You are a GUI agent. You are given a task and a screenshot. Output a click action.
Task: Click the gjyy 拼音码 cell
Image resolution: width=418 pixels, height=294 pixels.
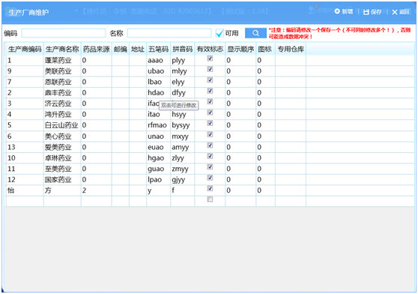pyautogui.click(x=183, y=179)
